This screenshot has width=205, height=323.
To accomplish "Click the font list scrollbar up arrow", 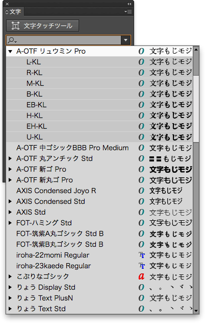I will pos(196,50).
